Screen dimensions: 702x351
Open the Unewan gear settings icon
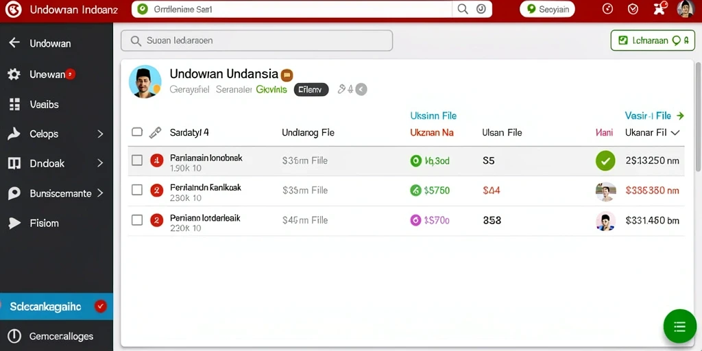(x=14, y=74)
